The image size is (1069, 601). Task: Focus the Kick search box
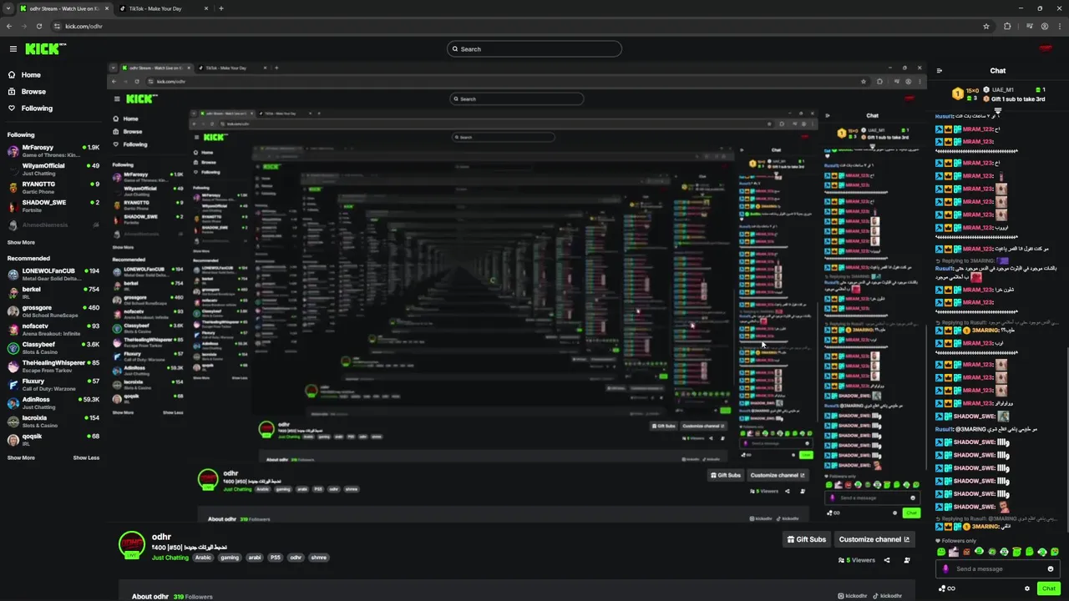(x=534, y=49)
